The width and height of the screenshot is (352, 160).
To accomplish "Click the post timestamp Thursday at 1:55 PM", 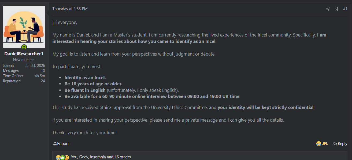I will click(70, 9).
